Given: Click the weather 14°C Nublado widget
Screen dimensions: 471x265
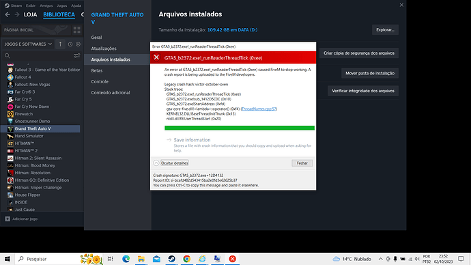Looking at the screenshot, I should (x=352, y=259).
